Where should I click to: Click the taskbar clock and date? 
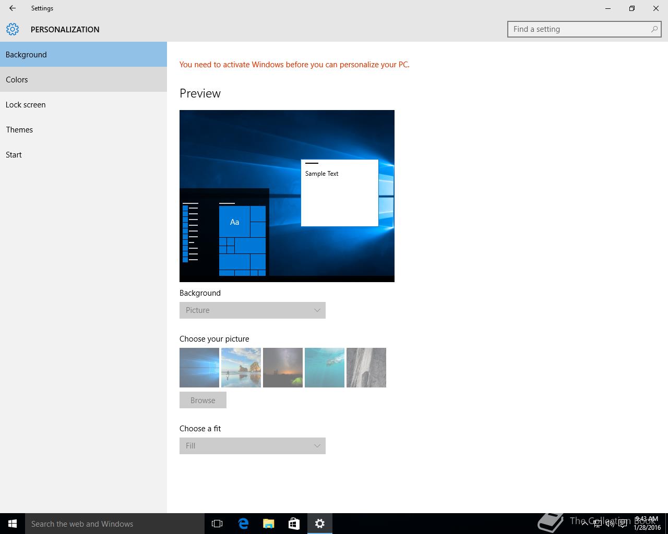pos(647,524)
